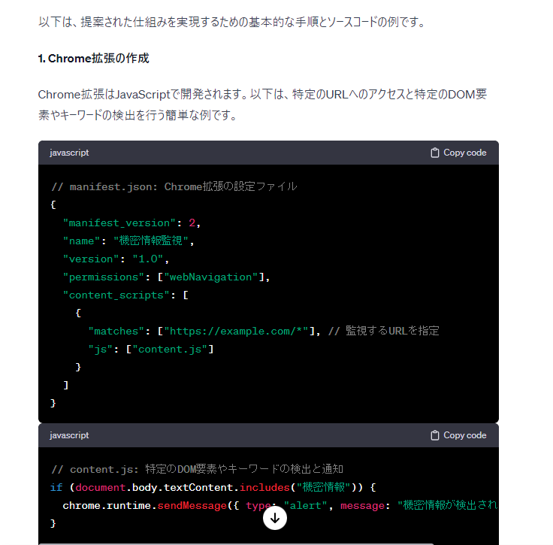Click the "https://example.com/*" match string
The width and height of the screenshot is (553, 545).
pos(236,332)
